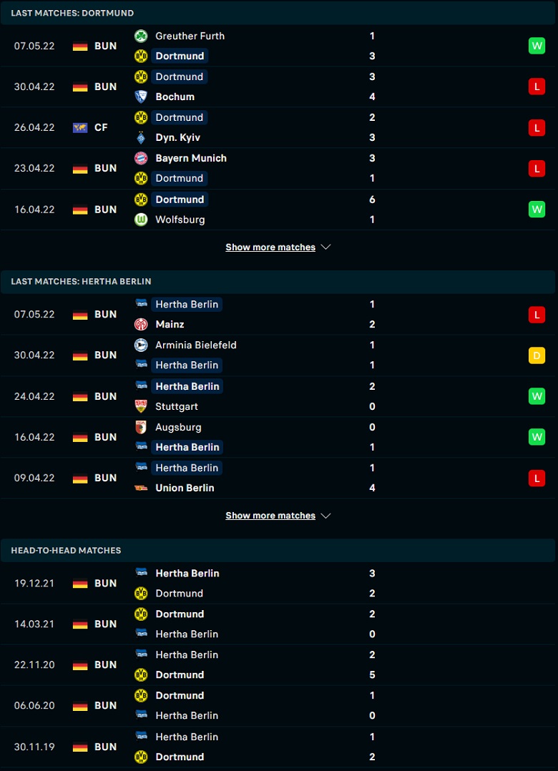558x771 pixels.
Task: Click the Bochum club crest icon
Action: pyautogui.click(x=141, y=97)
